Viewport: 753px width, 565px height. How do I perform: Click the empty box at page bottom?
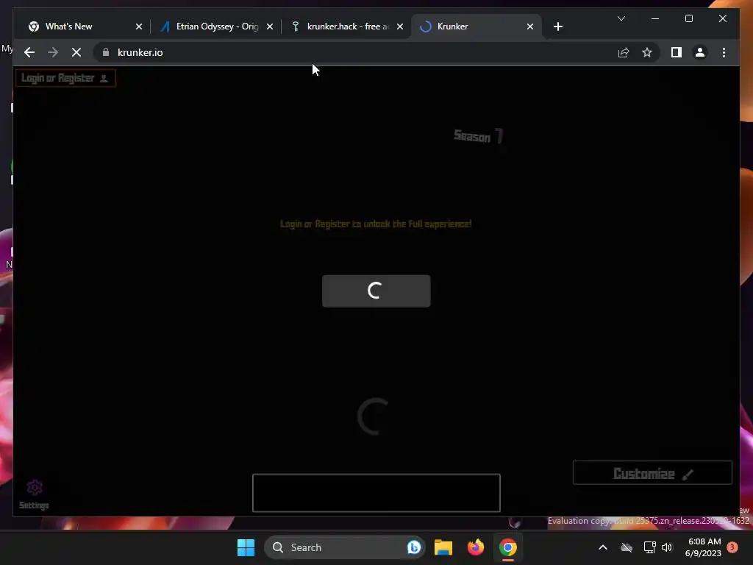(x=376, y=493)
